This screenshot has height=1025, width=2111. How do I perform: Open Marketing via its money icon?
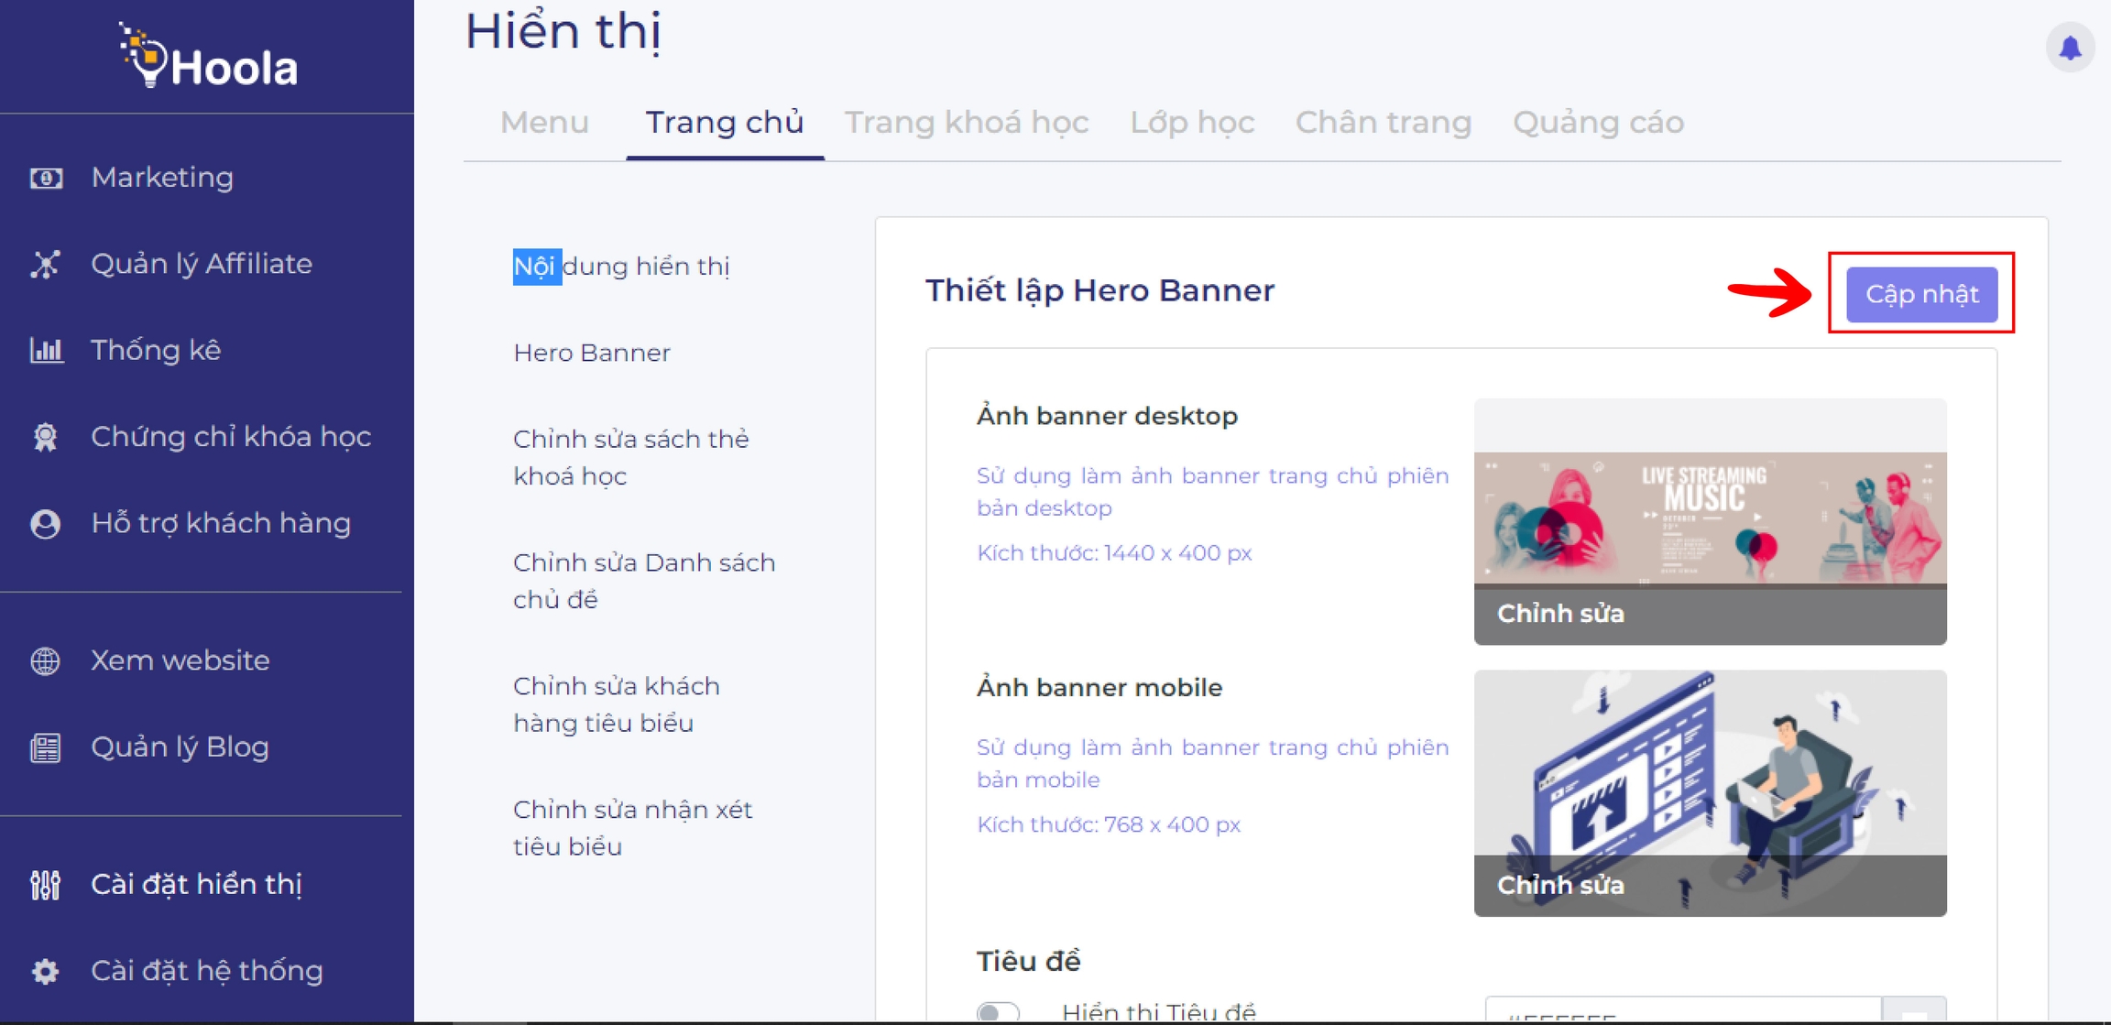46,178
